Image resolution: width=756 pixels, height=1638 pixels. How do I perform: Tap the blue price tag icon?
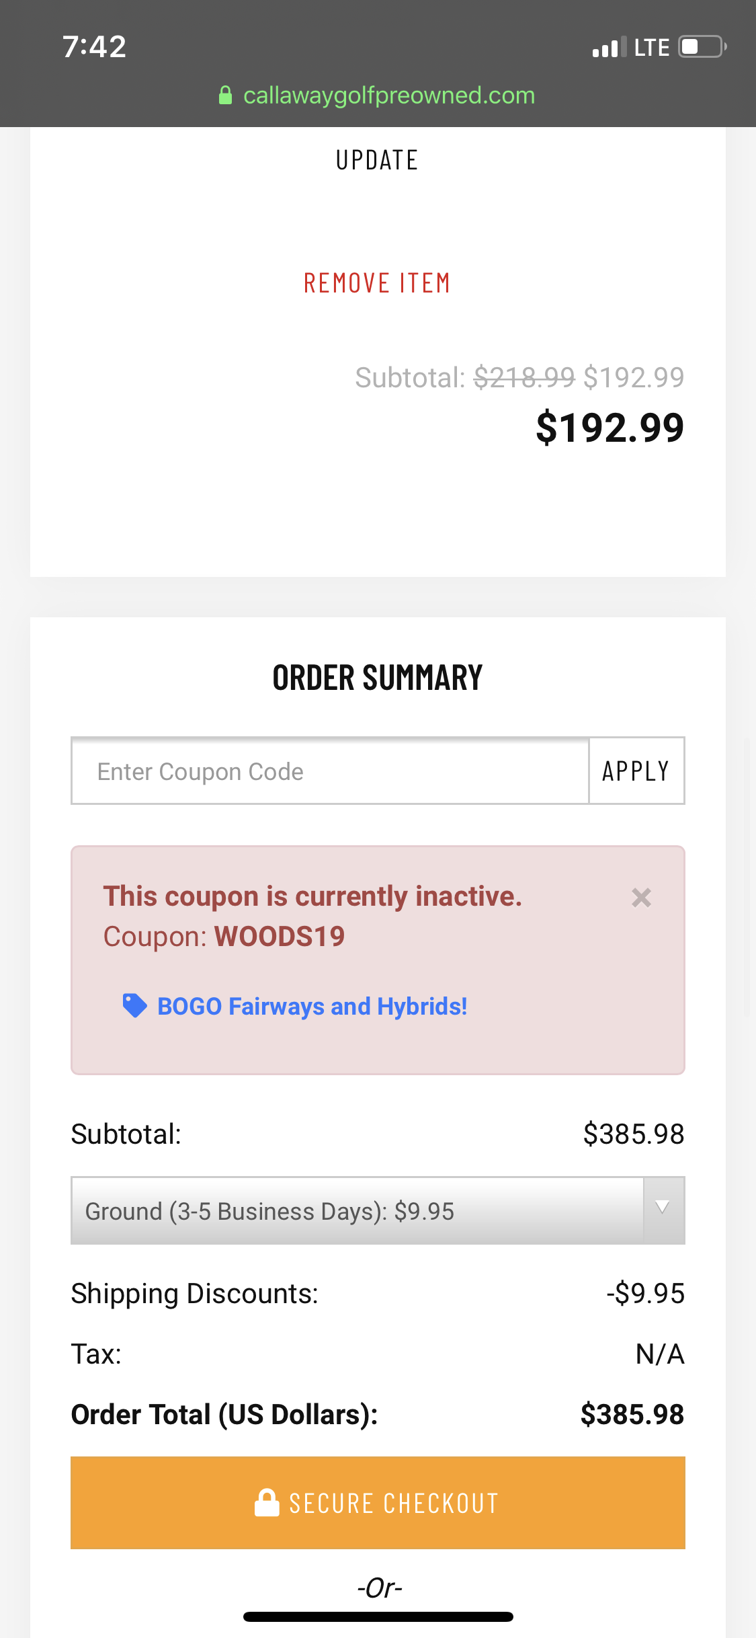(134, 1006)
